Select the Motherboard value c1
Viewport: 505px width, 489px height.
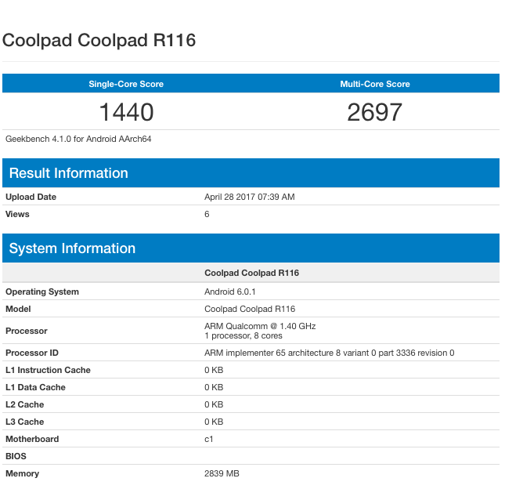coord(209,439)
